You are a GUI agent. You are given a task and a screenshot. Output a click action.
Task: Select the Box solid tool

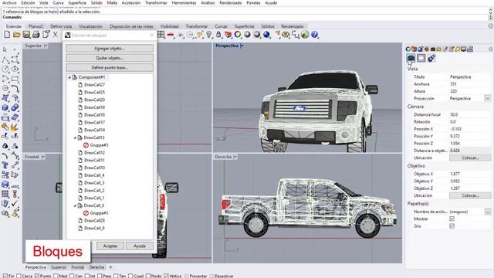5,107
